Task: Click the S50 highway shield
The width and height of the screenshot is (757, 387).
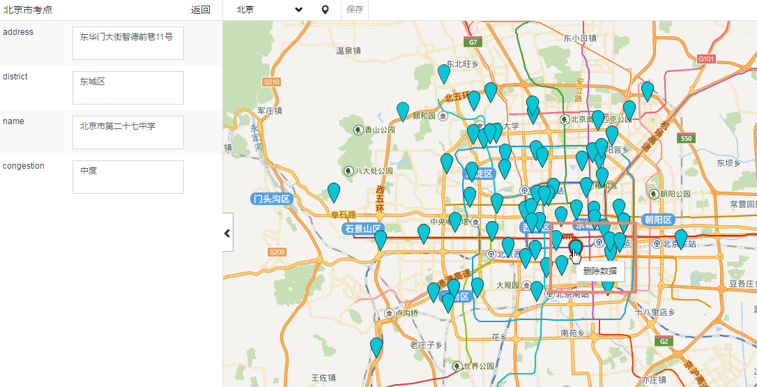Action: pyautogui.click(x=686, y=139)
